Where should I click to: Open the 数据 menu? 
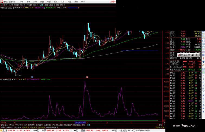[x=42, y=2]
